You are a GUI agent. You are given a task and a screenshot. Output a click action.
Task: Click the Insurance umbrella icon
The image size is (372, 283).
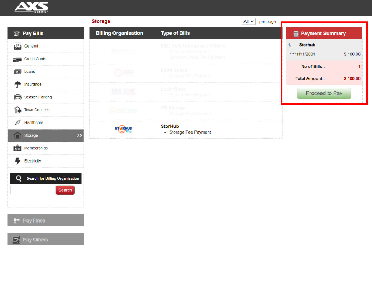[x=17, y=85]
